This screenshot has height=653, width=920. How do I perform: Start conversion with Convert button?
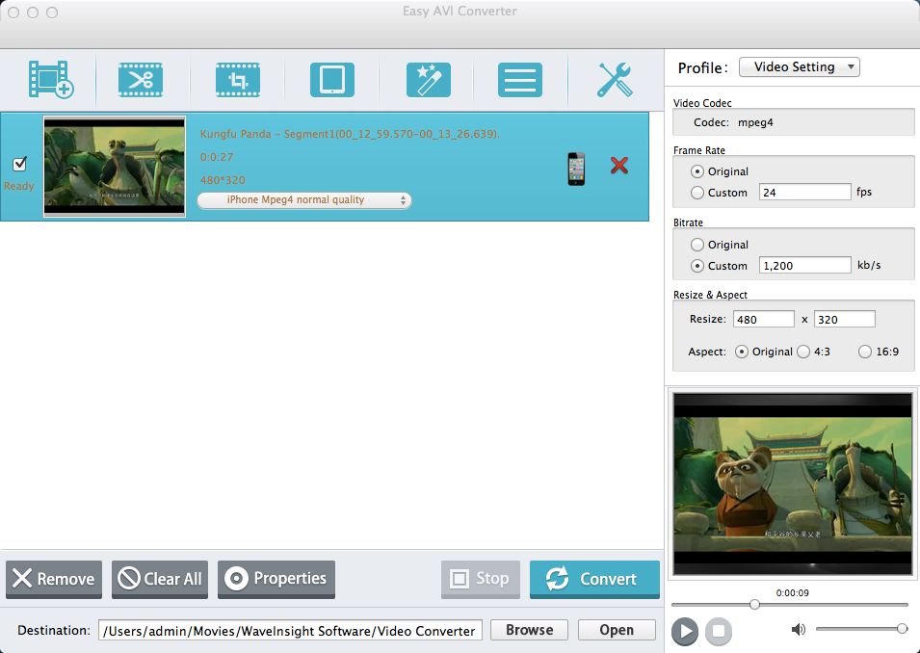594,579
